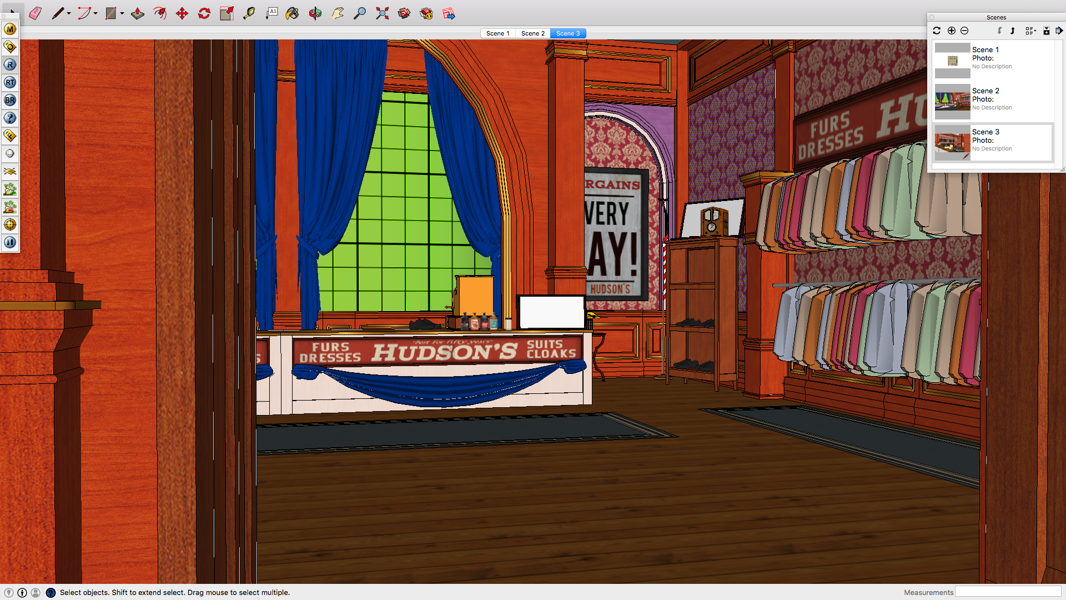Click the 'Scene 2' name text in the Scenes list
Image resolution: width=1066 pixels, height=600 pixels.
(985, 91)
